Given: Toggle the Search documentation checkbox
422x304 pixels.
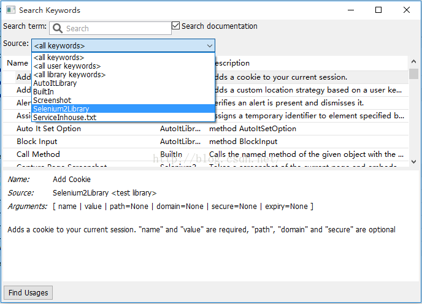Looking at the screenshot, I should click(x=175, y=26).
